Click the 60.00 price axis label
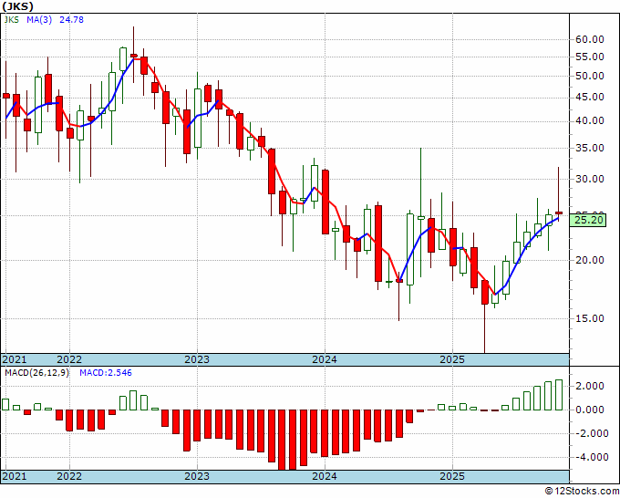620x498 pixels. [590, 39]
